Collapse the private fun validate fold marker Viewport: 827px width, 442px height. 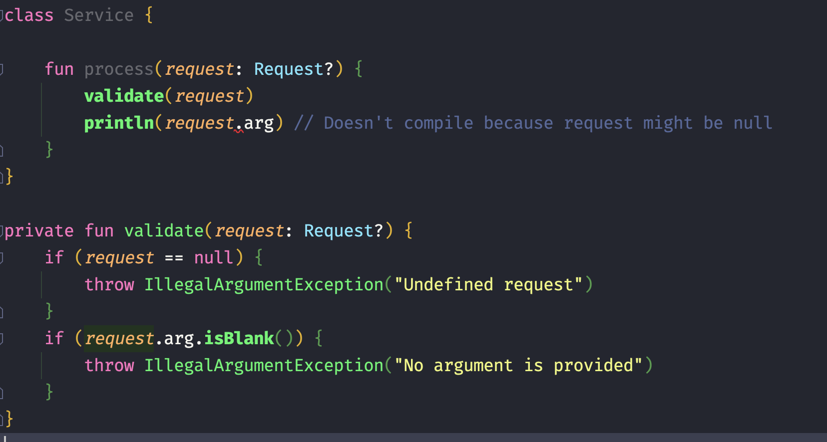click(x=1, y=231)
